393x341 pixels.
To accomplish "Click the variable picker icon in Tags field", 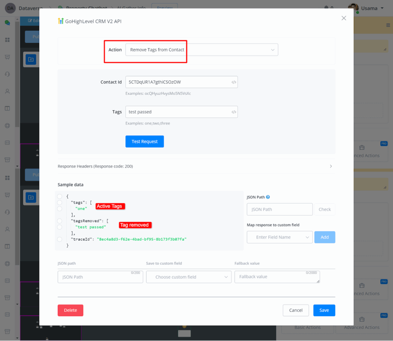I will pos(233,112).
